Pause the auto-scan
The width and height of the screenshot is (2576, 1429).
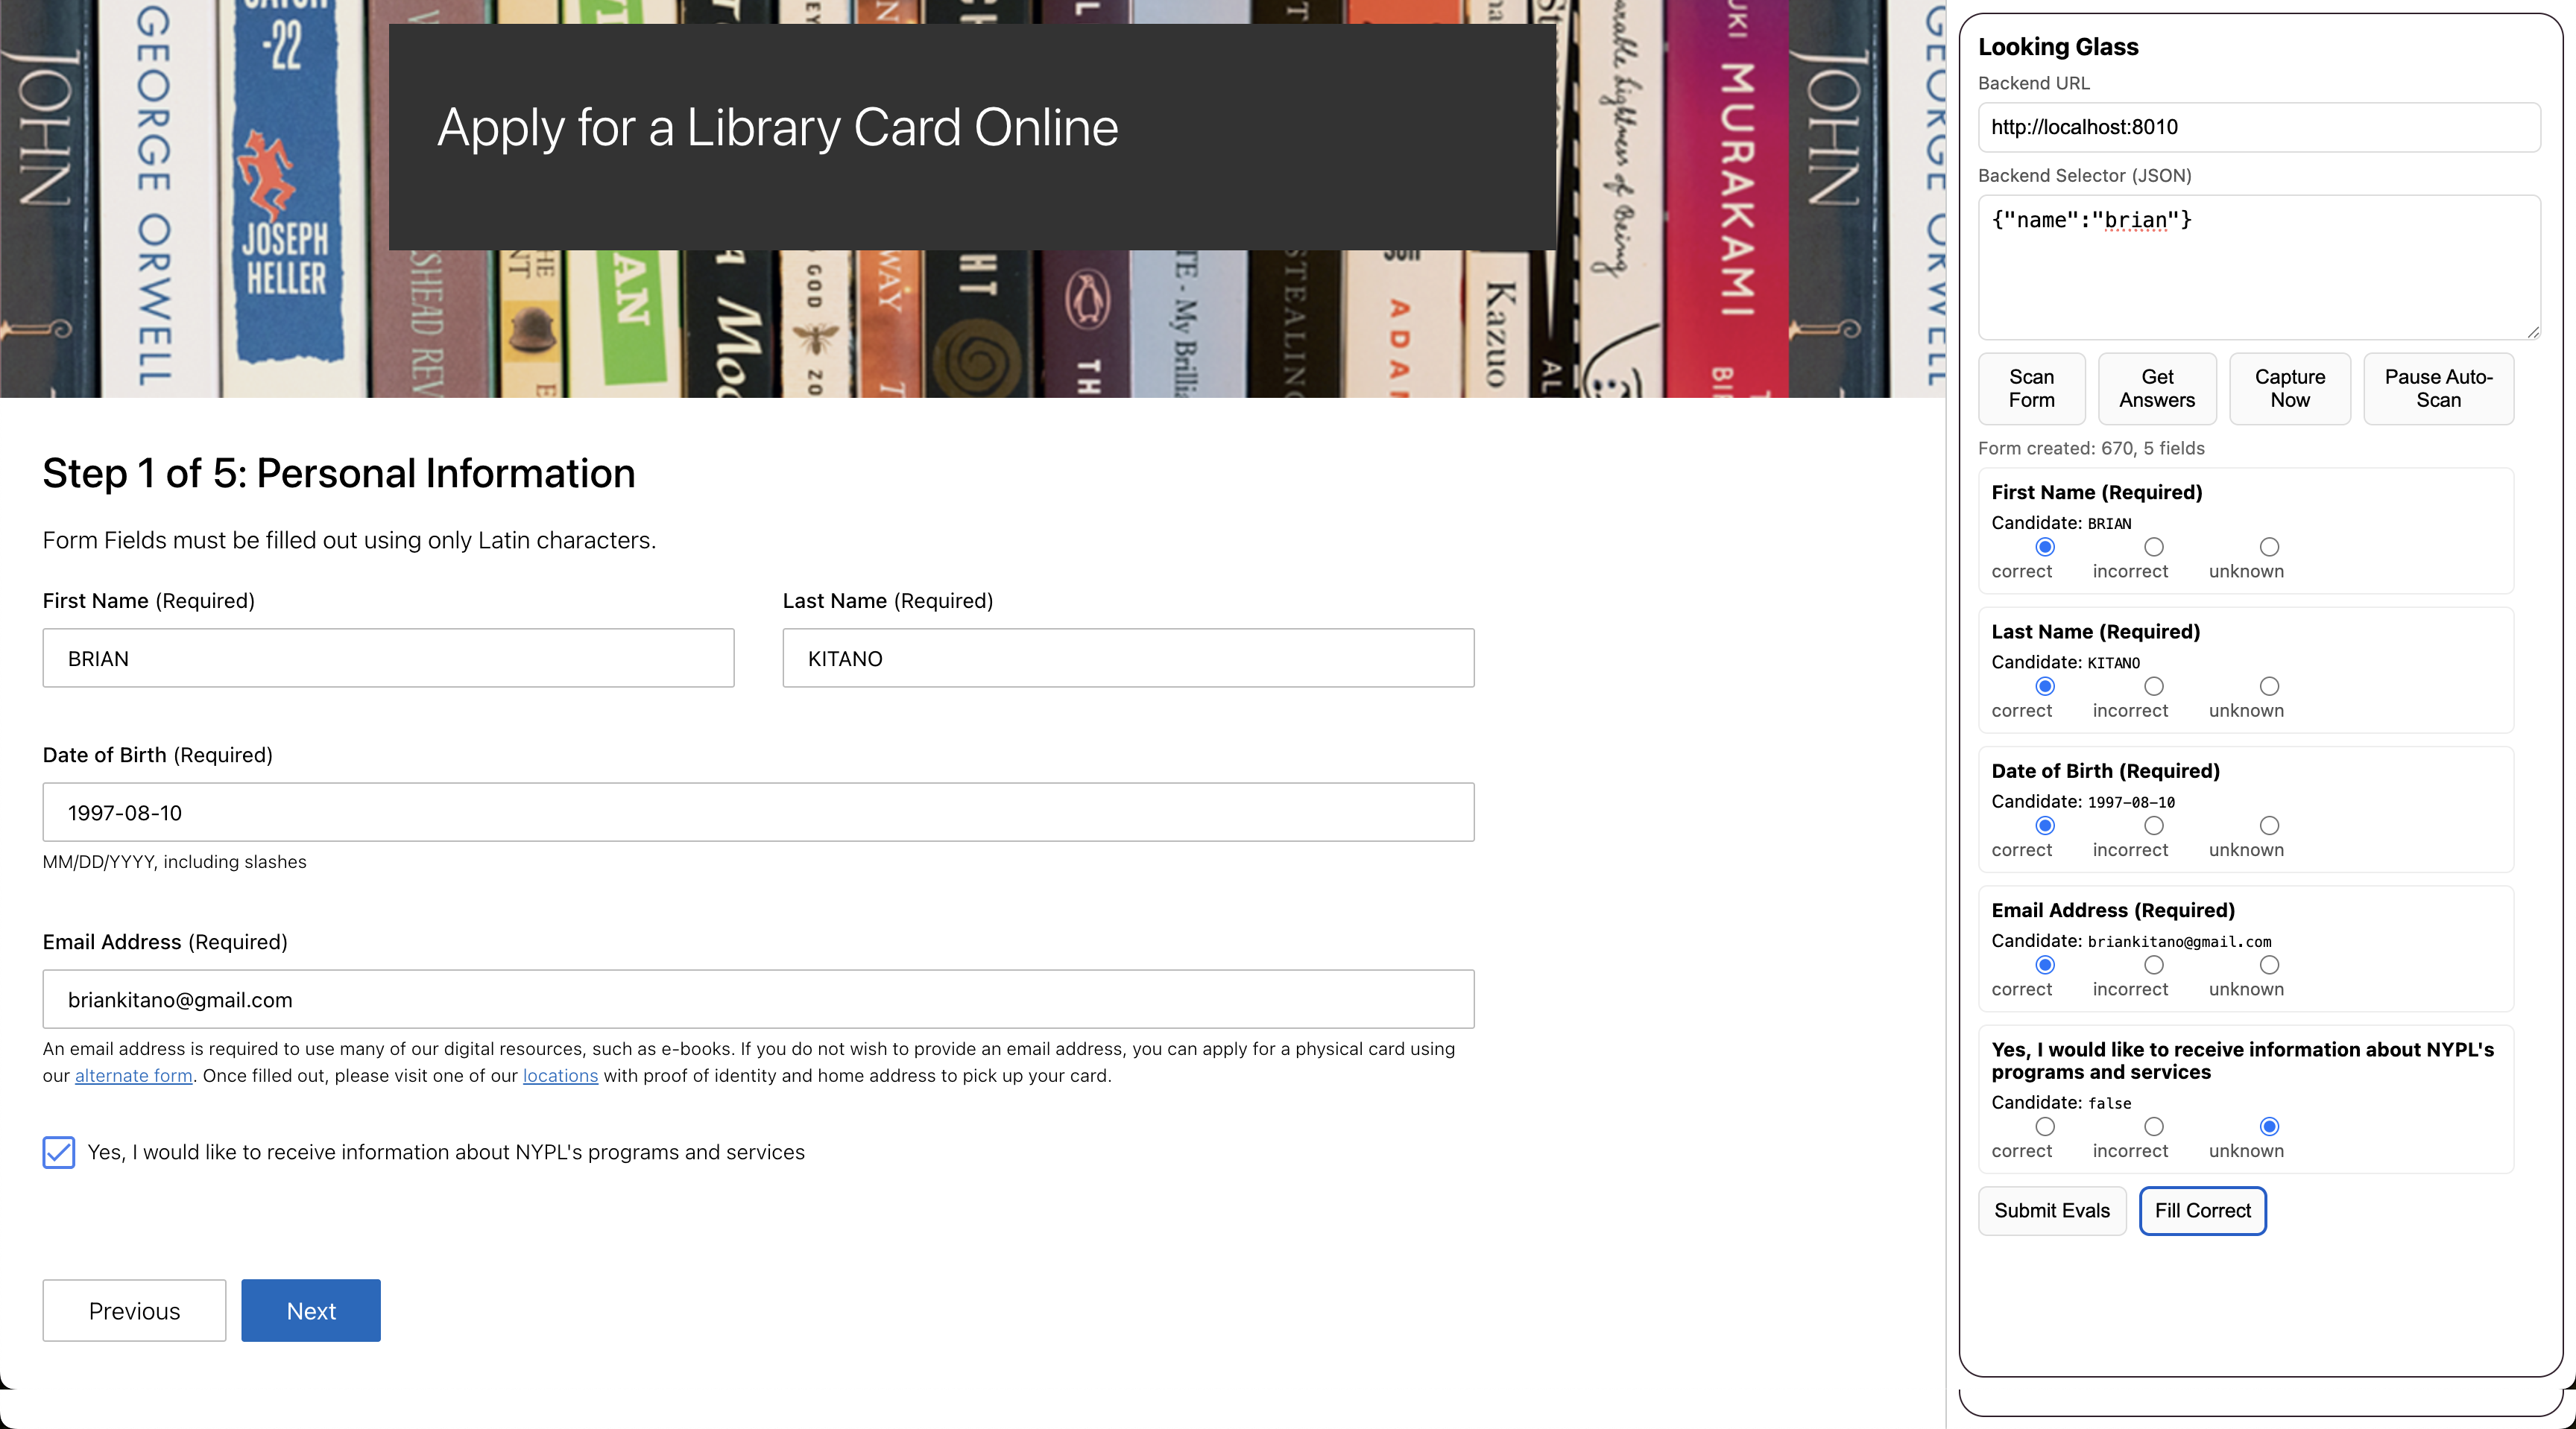click(x=2437, y=389)
